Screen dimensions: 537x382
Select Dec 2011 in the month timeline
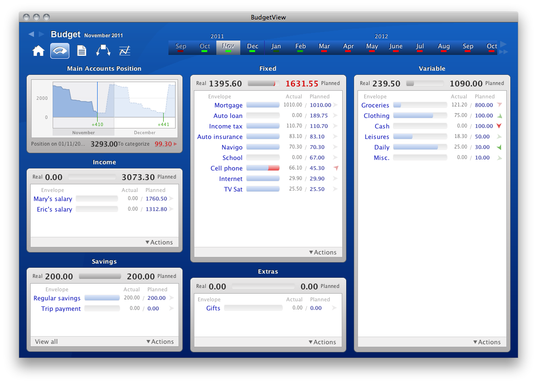click(253, 47)
